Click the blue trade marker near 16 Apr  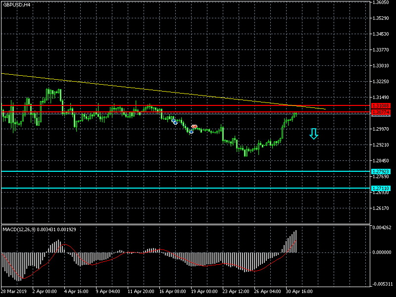(x=174, y=121)
